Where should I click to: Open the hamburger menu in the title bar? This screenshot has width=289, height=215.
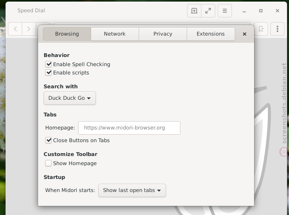click(x=225, y=11)
